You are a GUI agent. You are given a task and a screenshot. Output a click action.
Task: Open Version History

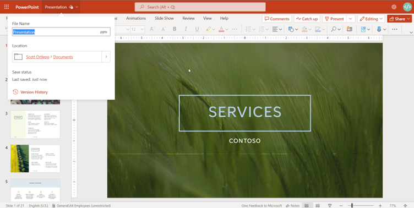click(x=30, y=92)
